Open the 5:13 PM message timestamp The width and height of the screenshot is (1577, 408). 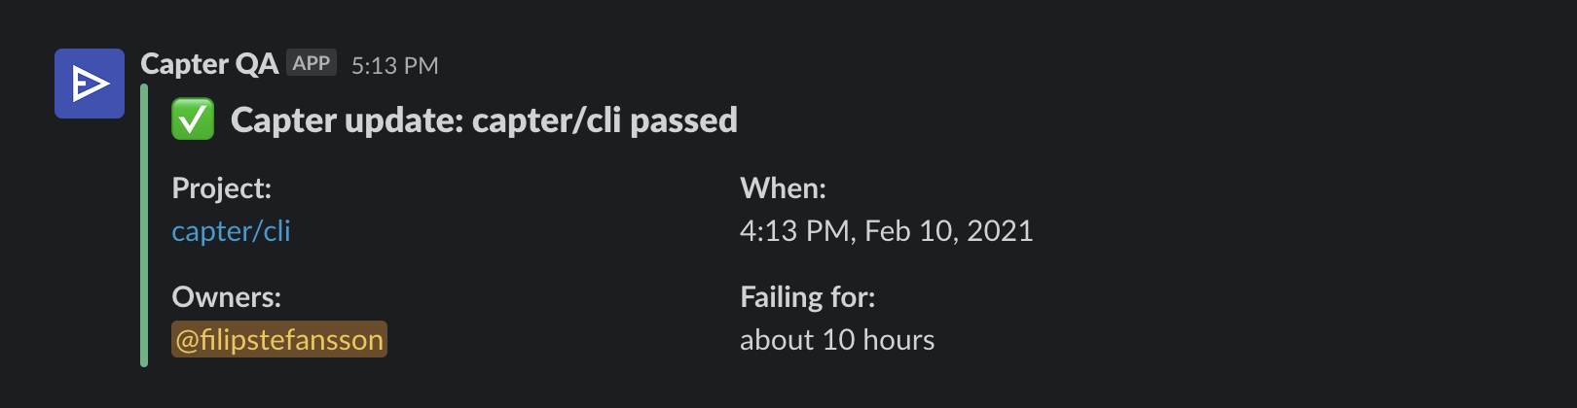click(394, 65)
